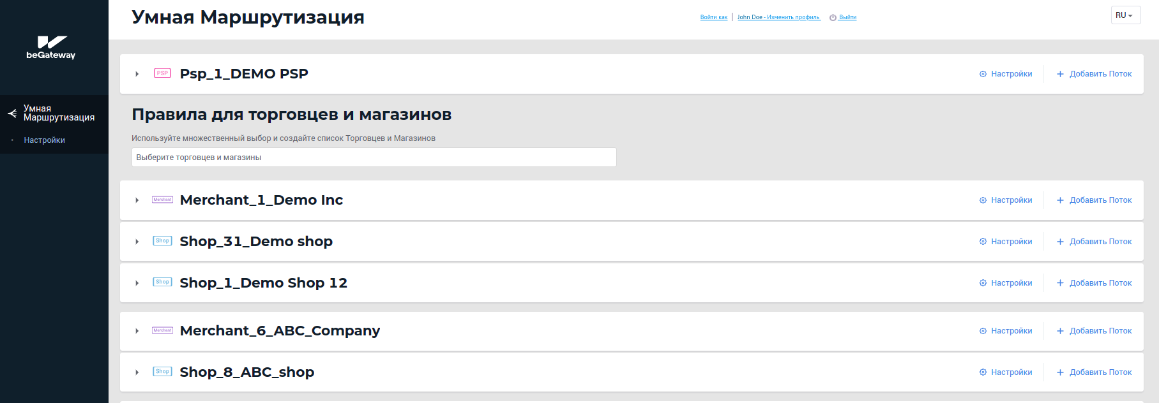
Task: Click the beGateway logo
Action: [51, 48]
